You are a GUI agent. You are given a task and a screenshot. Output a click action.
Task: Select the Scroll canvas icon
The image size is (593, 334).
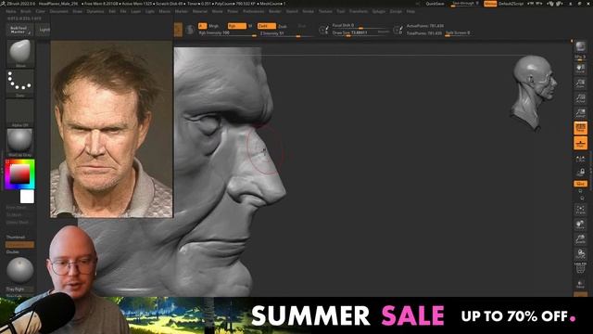tap(580, 68)
